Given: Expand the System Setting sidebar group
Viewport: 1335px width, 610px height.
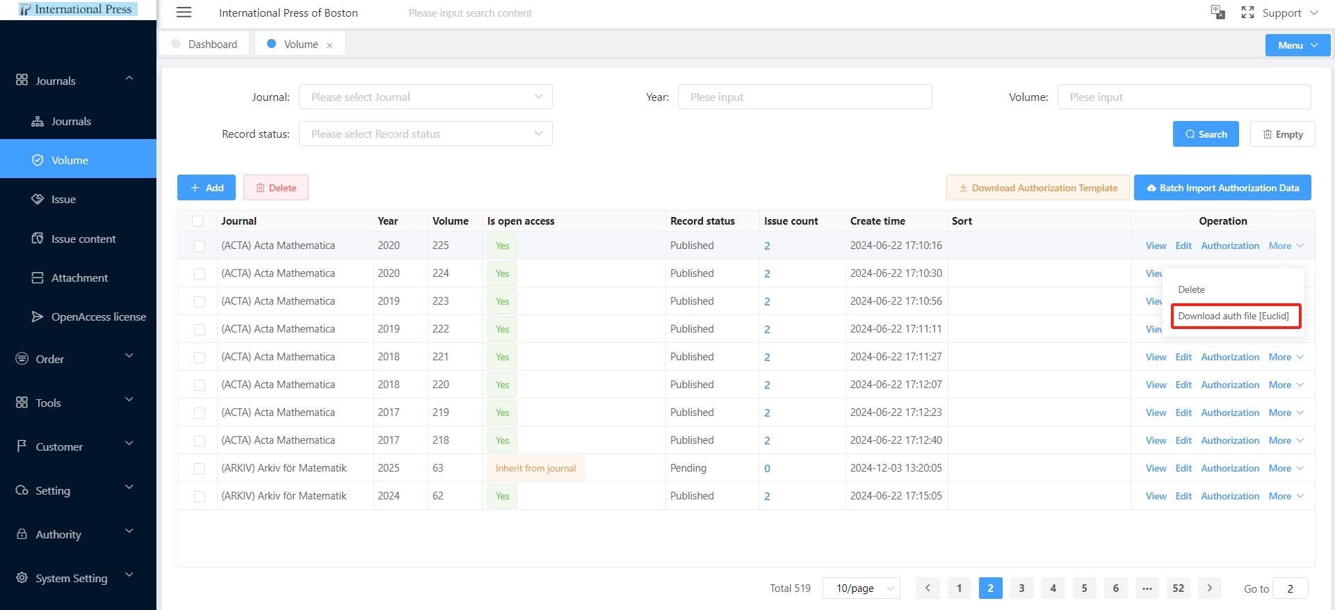Looking at the screenshot, I should tap(78, 578).
